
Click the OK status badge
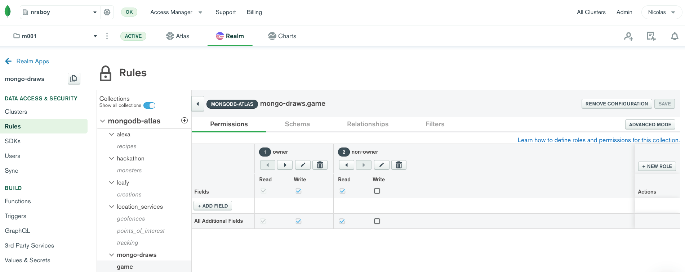[x=129, y=12]
